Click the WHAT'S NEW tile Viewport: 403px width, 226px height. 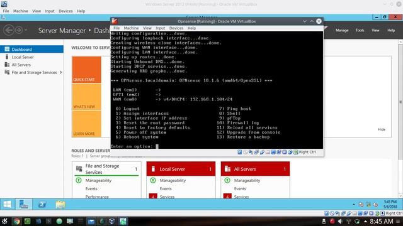pos(87,97)
